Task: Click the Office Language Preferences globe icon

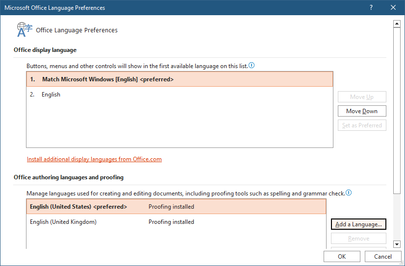Action: 25,29
